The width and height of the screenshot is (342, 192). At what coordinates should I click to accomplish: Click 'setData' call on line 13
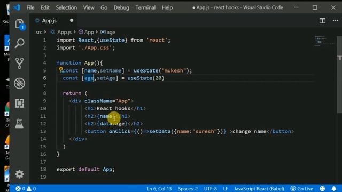[160, 131]
